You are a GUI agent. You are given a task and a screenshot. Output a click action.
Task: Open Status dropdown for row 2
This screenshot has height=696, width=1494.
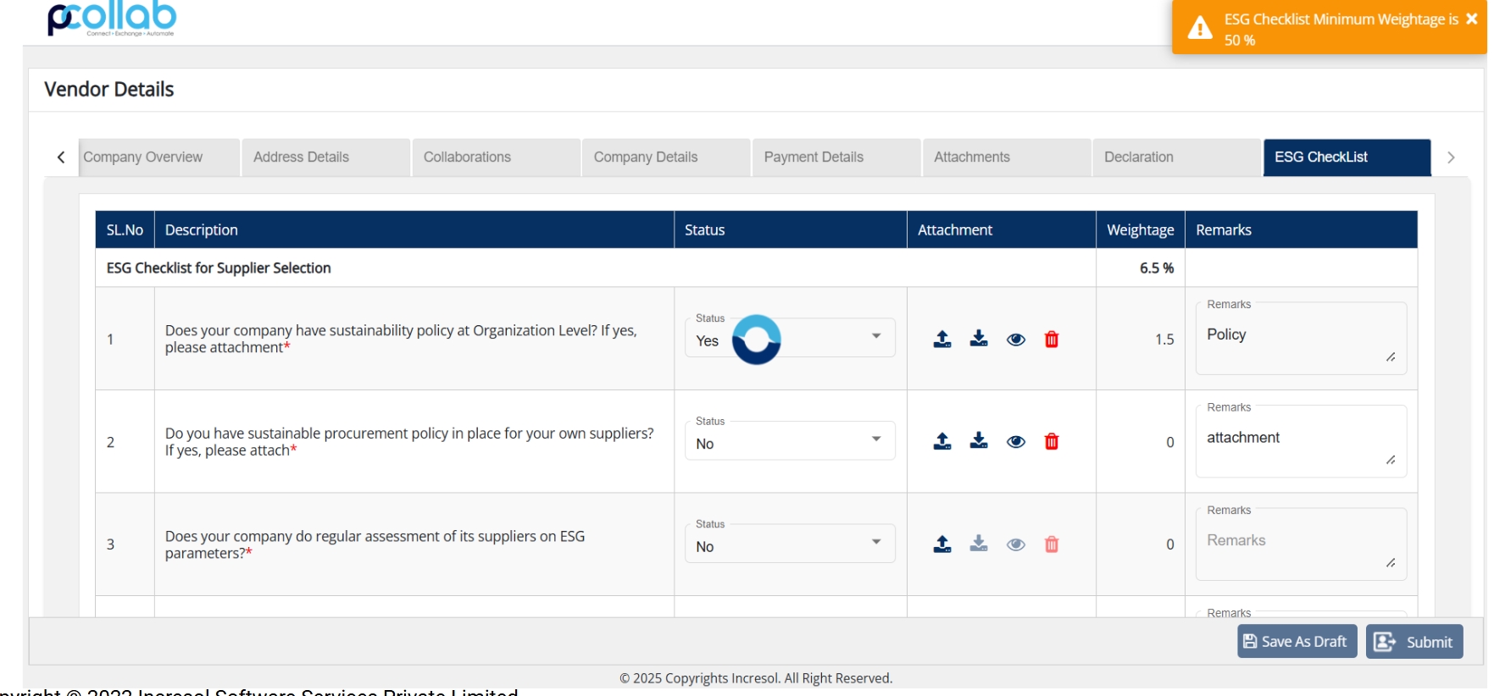(x=790, y=440)
